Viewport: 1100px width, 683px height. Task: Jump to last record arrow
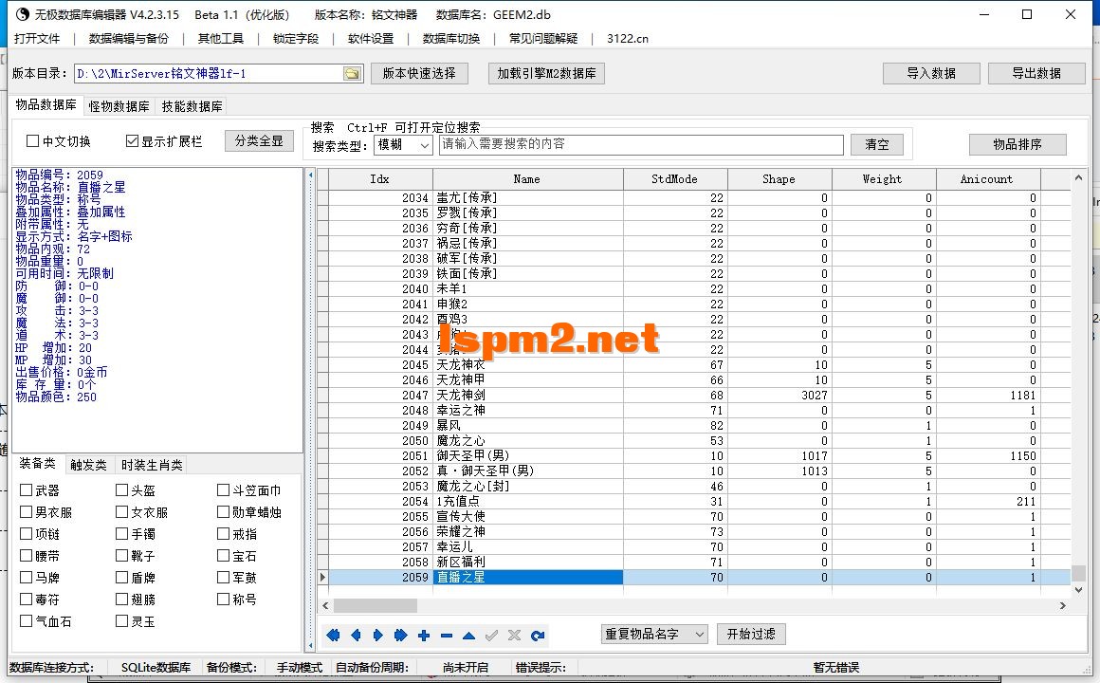click(x=400, y=636)
